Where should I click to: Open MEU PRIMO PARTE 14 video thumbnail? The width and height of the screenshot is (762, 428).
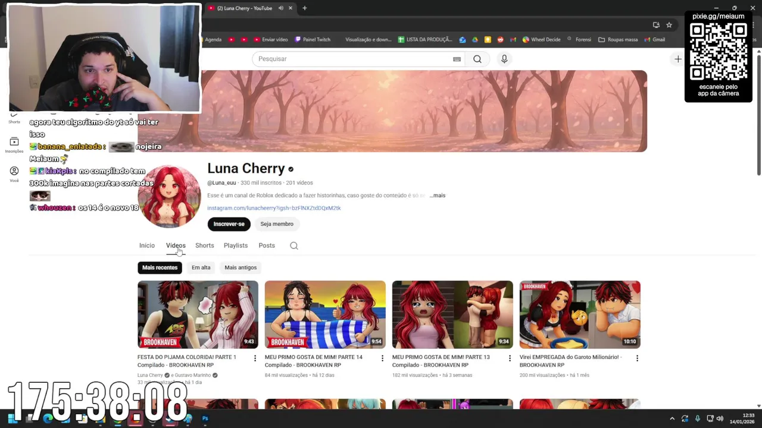coord(325,314)
